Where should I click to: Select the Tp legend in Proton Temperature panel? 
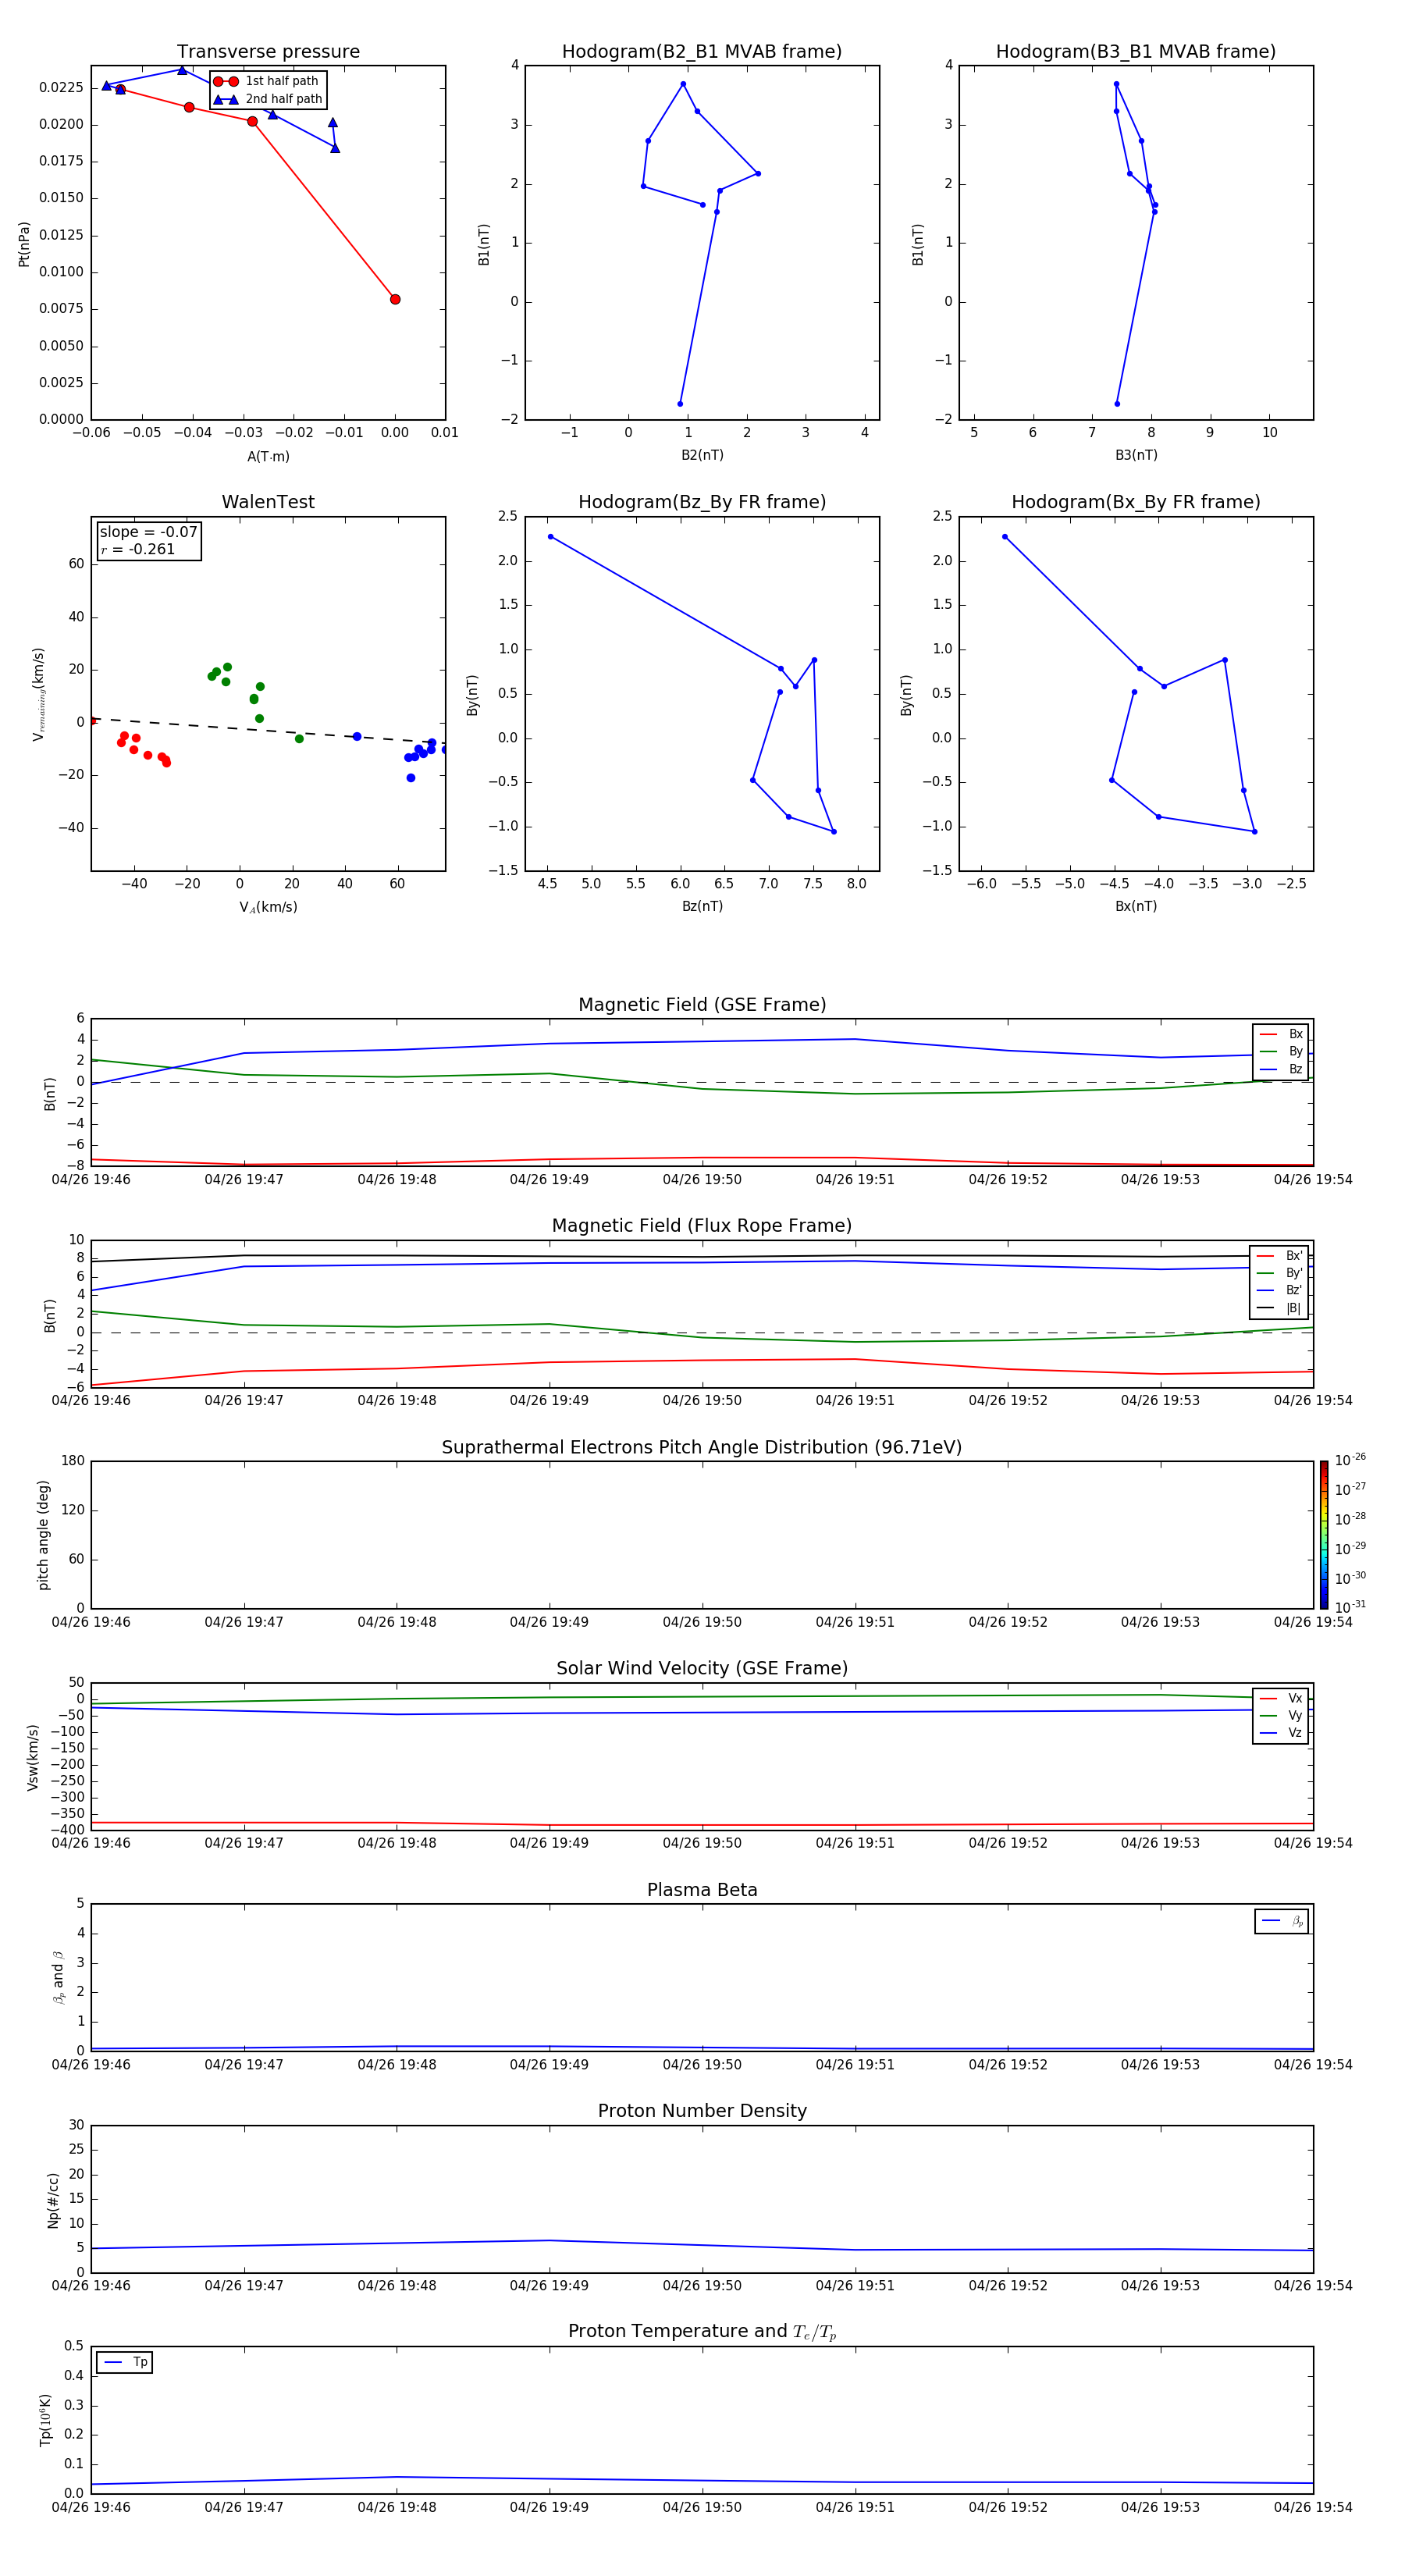point(125,2362)
